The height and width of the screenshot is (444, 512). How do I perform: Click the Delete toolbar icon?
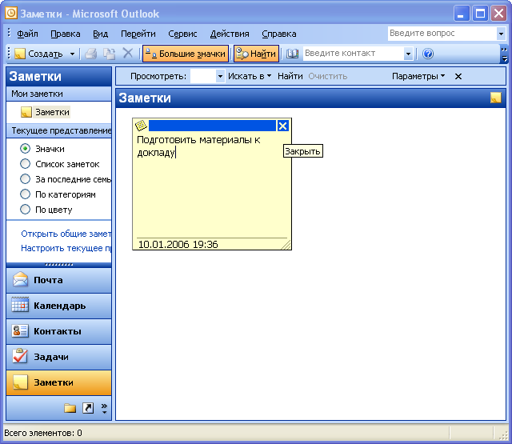point(128,53)
